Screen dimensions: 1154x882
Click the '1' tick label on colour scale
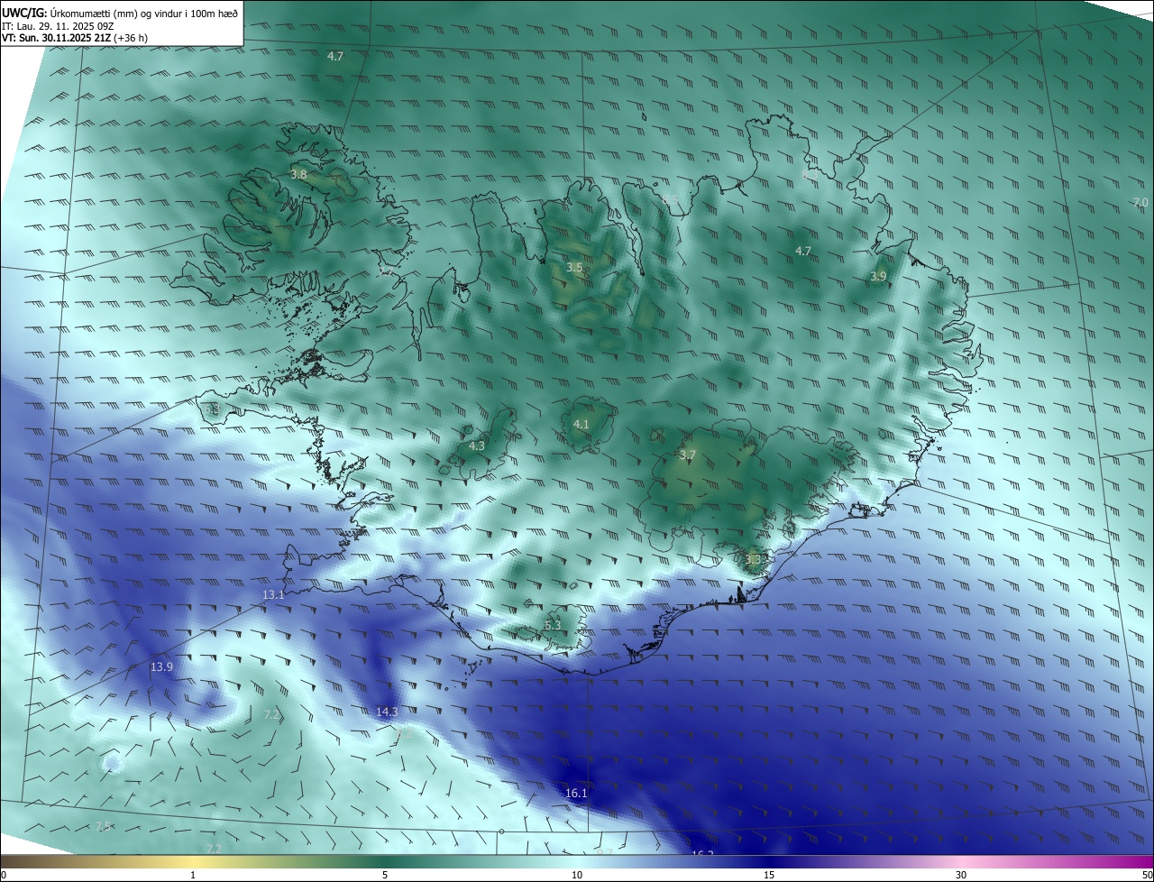tap(193, 875)
